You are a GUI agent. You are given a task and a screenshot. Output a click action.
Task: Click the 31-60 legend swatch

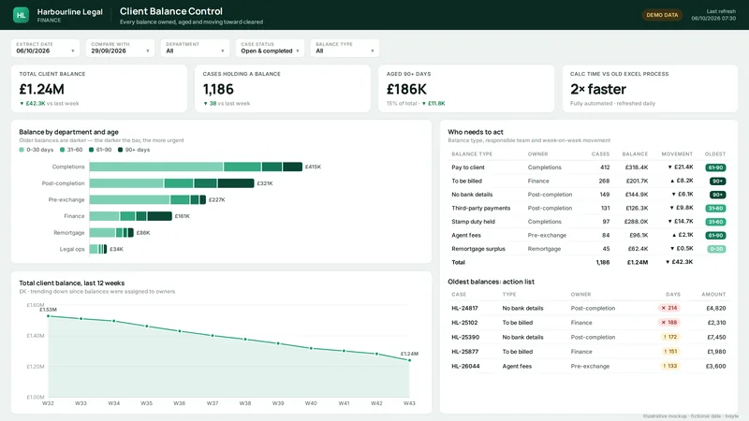[x=62, y=150]
